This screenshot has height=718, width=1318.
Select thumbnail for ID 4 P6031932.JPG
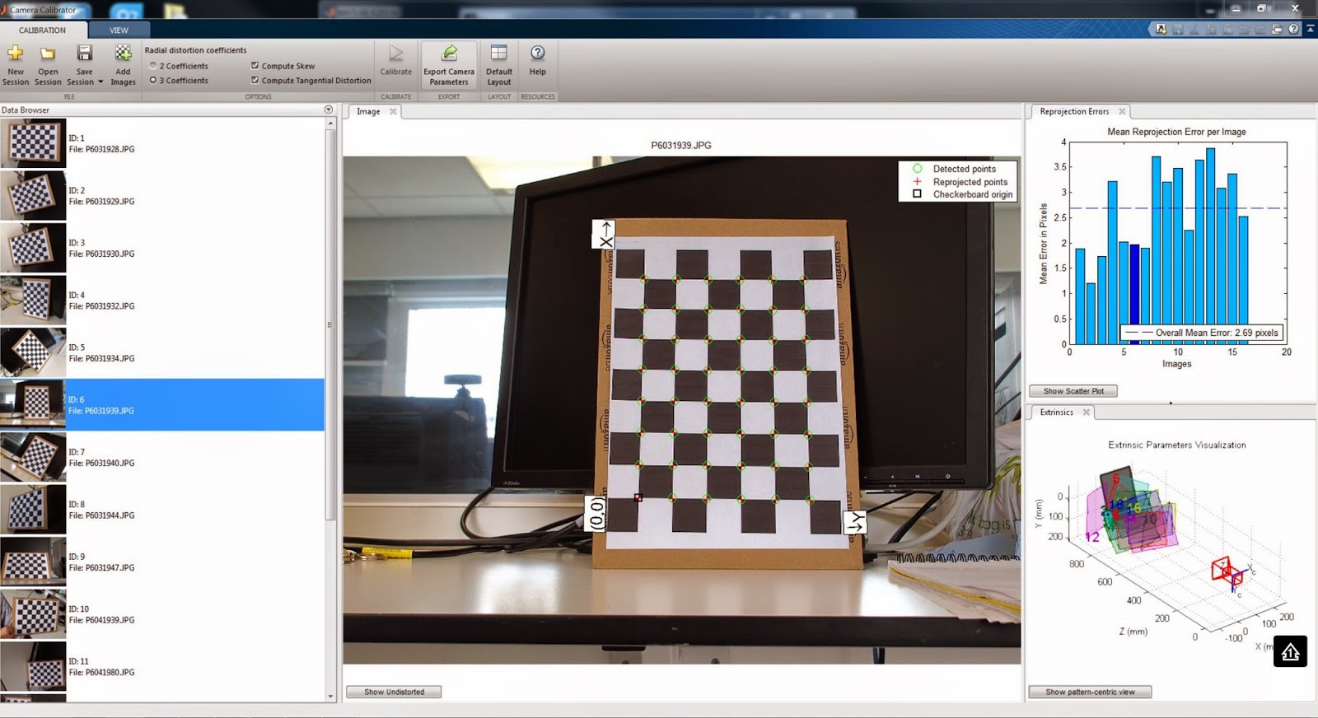(x=33, y=301)
